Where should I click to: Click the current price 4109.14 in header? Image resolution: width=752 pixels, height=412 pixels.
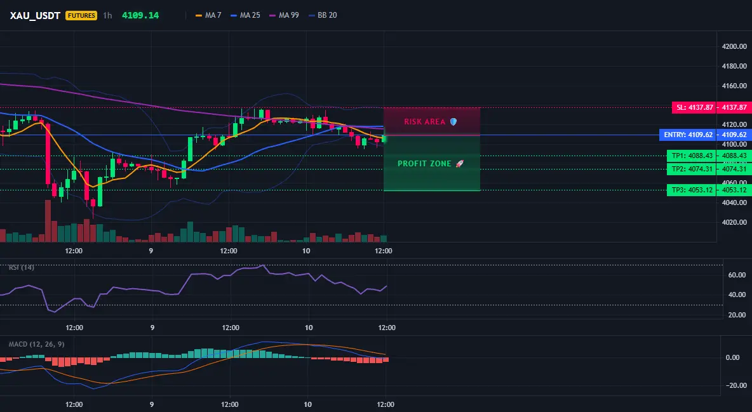(140, 15)
